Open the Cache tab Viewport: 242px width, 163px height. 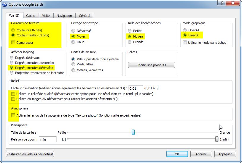31,16
